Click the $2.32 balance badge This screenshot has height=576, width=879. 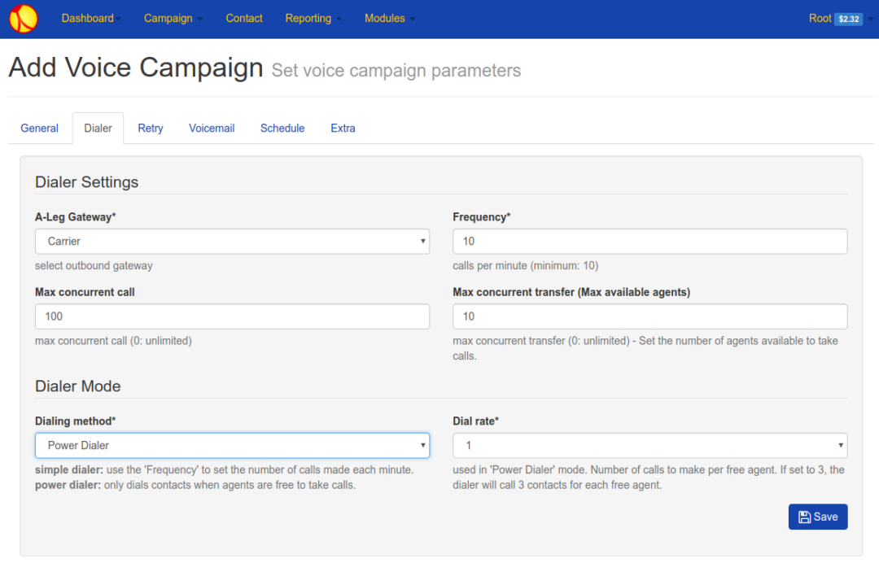pos(848,19)
